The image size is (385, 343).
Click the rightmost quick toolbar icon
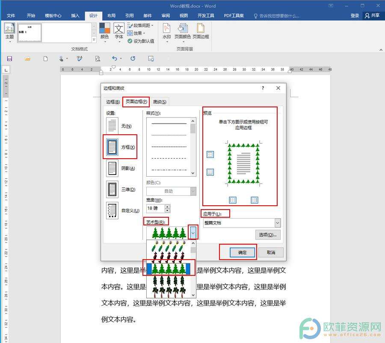tap(151, 59)
